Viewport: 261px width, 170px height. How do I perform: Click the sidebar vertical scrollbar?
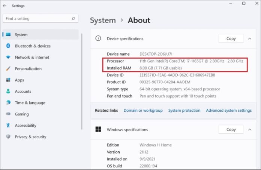pyautogui.click(x=82, y=81)
